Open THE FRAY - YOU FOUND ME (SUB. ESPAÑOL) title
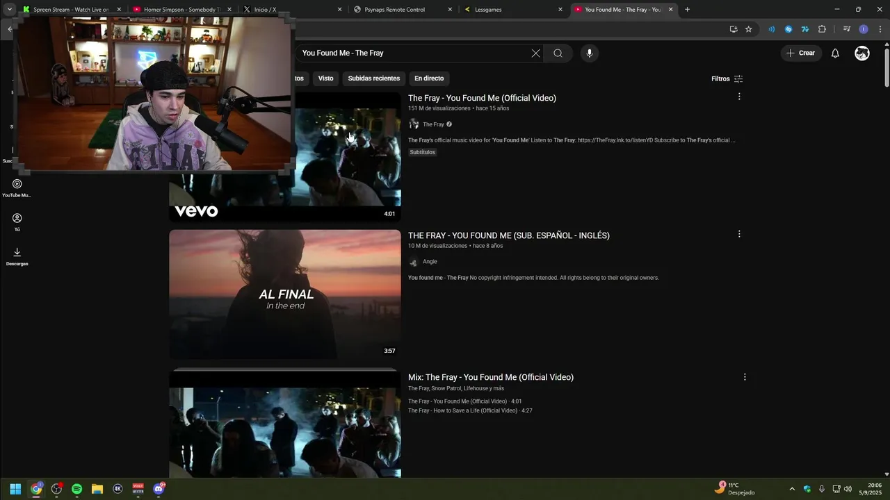Screen dimensions: 890x500 click(x=509, y=235)
